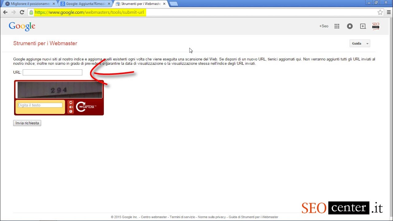
Task: Reload the page with the refresh icon
Action: pyautogui.click(x=22, y=12)
